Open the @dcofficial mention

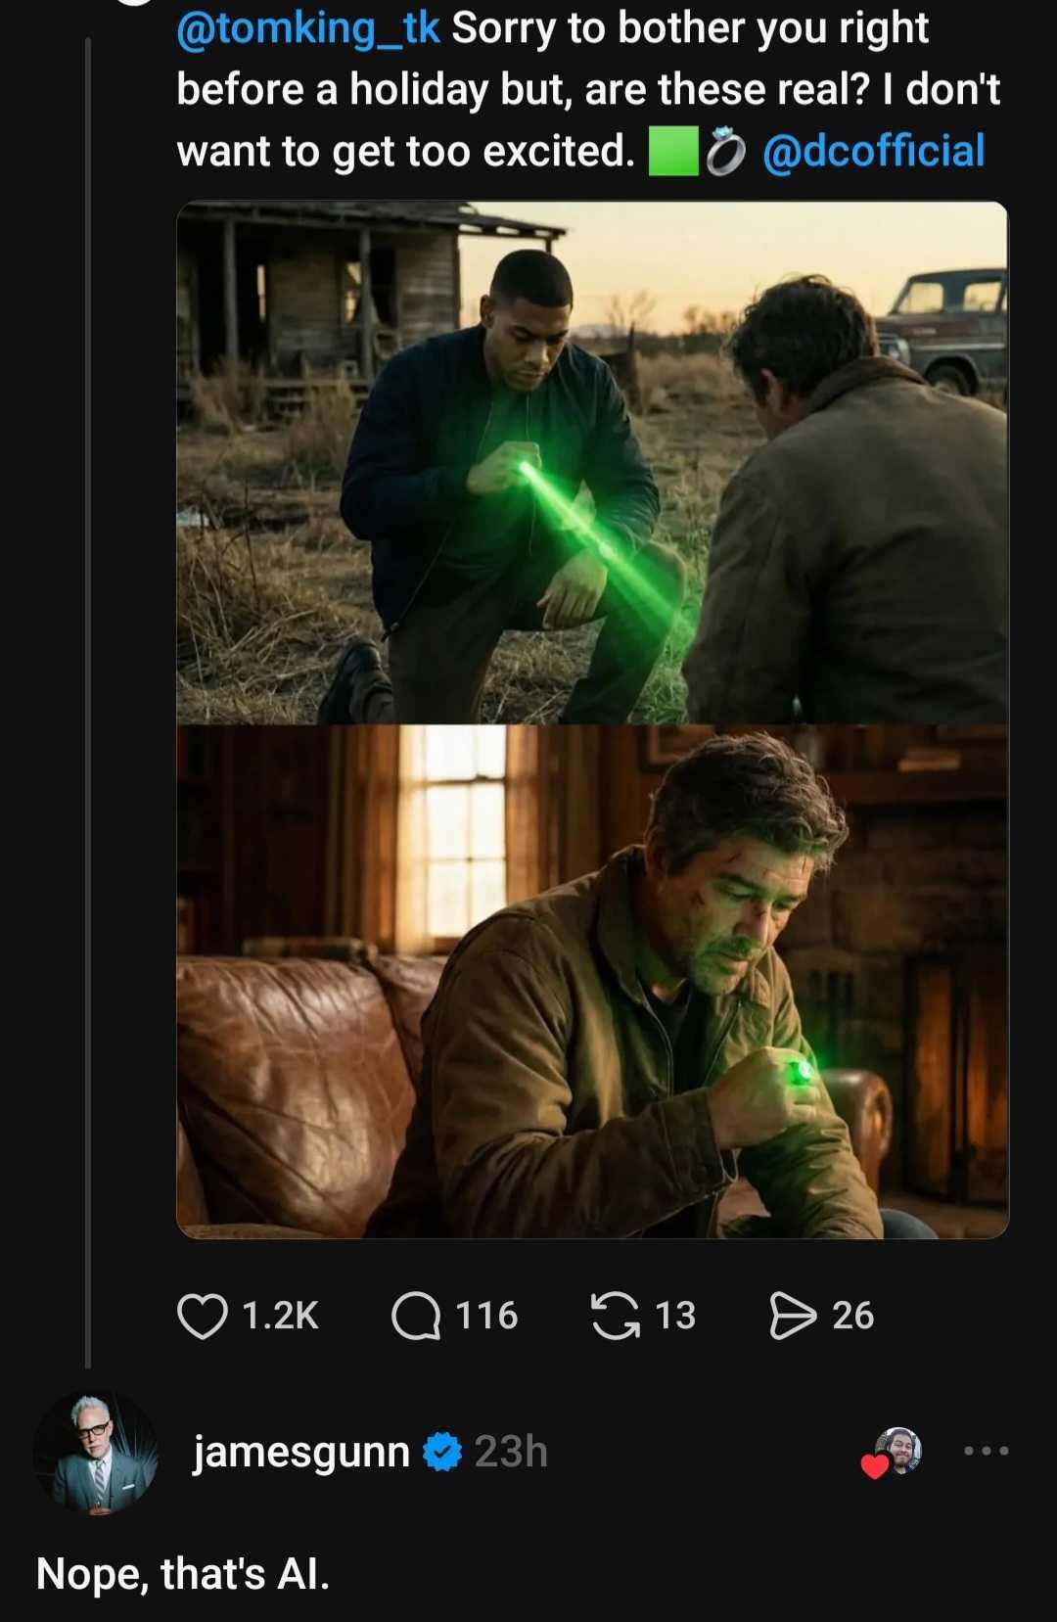[x=873, y=151]
